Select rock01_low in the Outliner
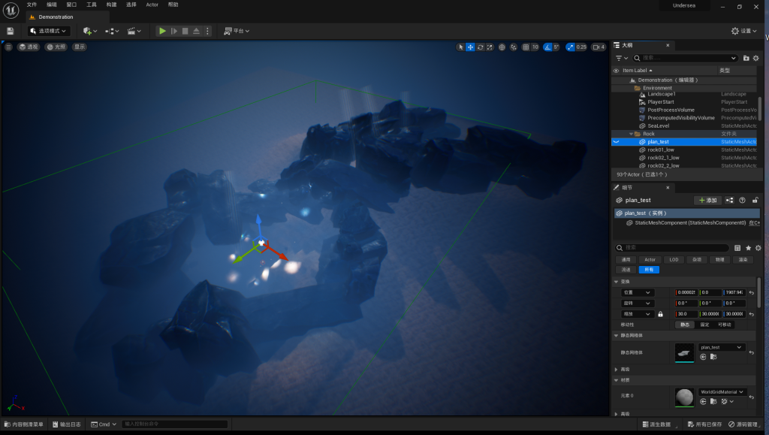 click(660, 150)
